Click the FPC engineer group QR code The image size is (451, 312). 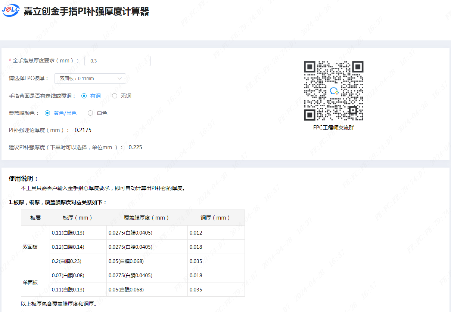click(x=334, y=91)
